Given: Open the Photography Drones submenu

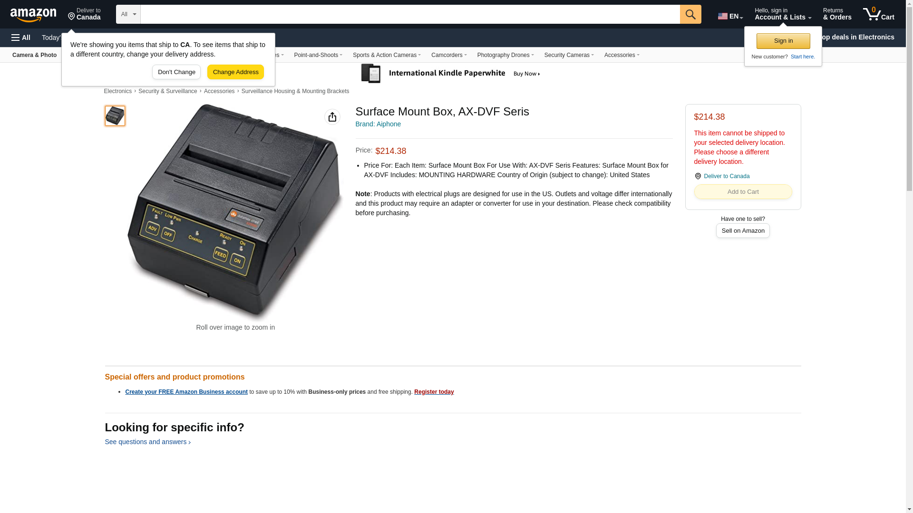Looking at the screenshot, I should point(505,55).
